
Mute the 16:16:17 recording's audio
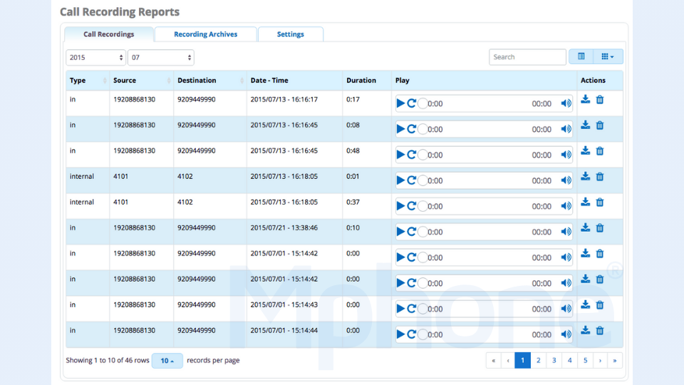(x=566, y=103)
